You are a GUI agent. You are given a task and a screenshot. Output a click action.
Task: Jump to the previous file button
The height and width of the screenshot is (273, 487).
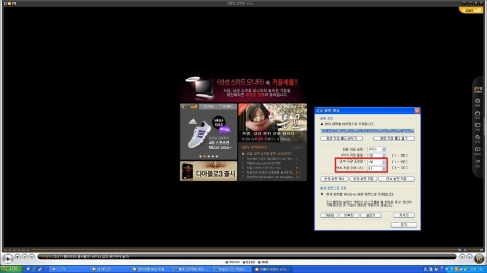coord(24,257)
